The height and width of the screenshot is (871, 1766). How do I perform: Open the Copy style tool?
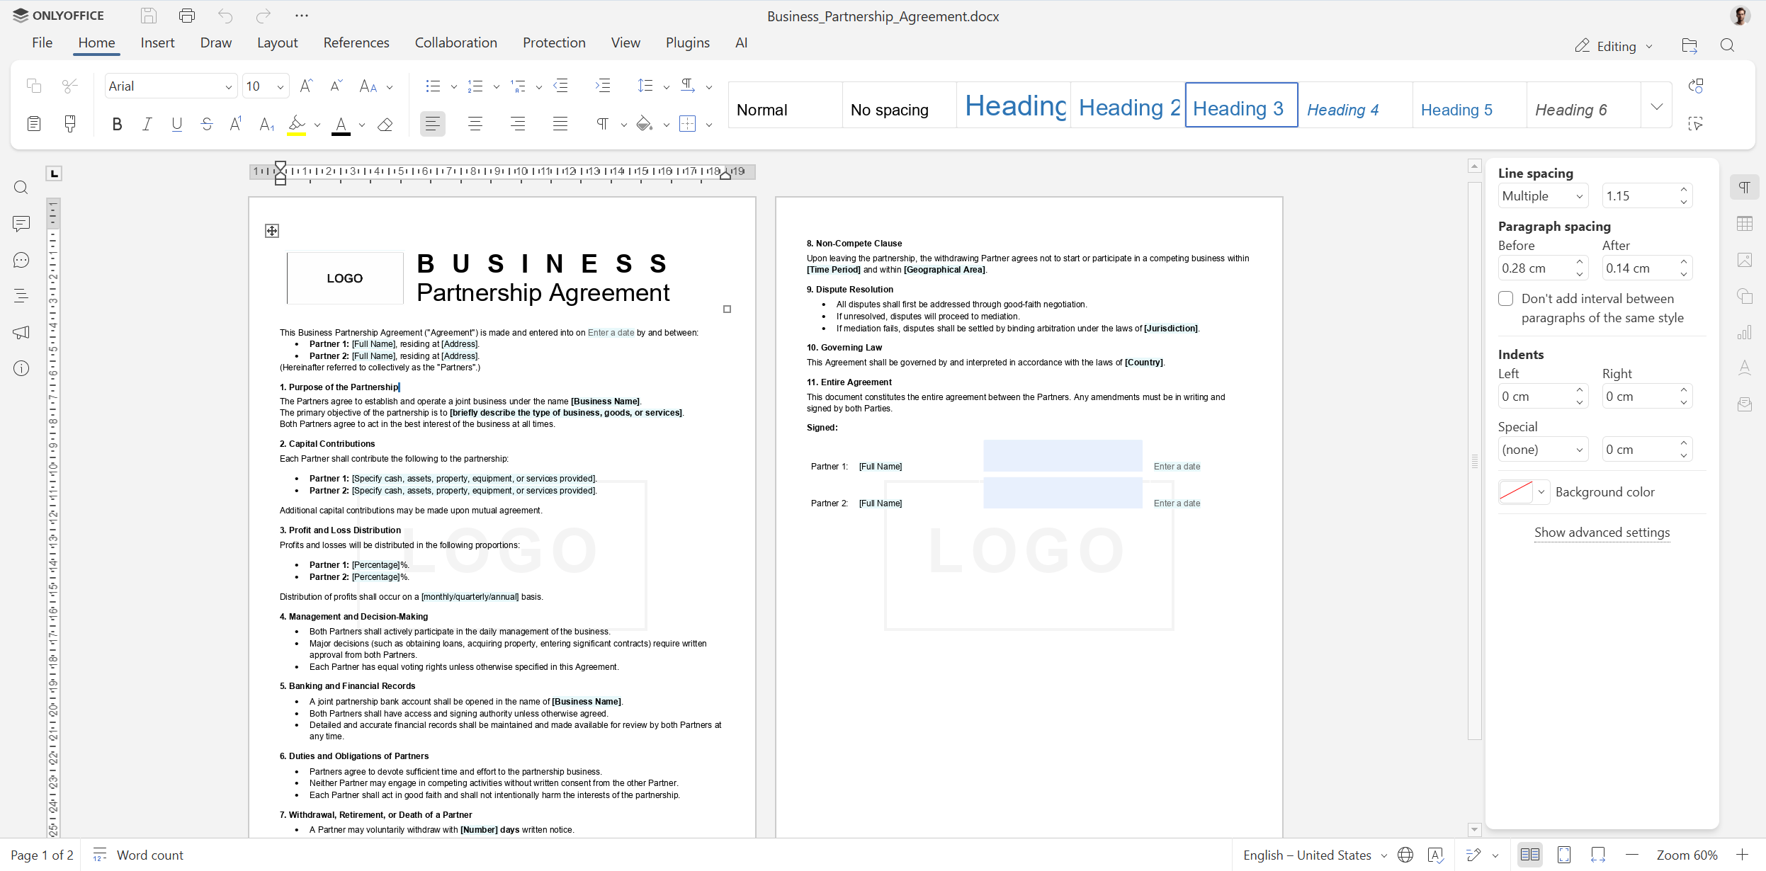69,124
